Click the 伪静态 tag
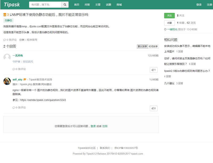This screenshot has width=213, height=163. coord(8,20)
